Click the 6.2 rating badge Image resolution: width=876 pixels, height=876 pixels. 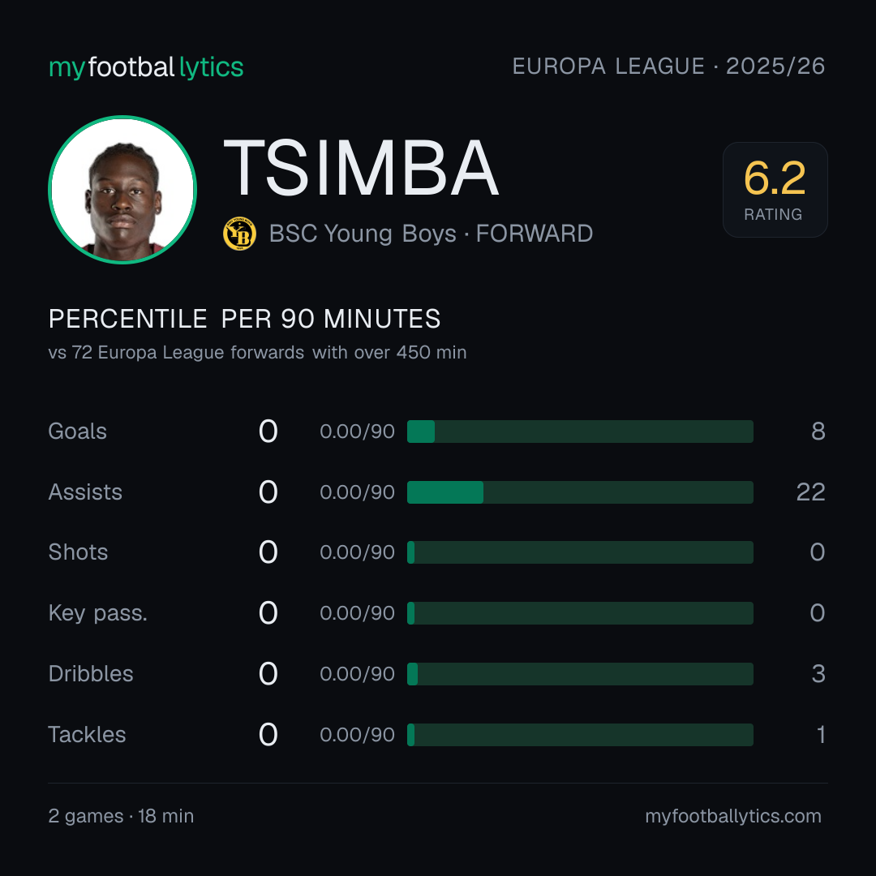[x=775, y=189]
